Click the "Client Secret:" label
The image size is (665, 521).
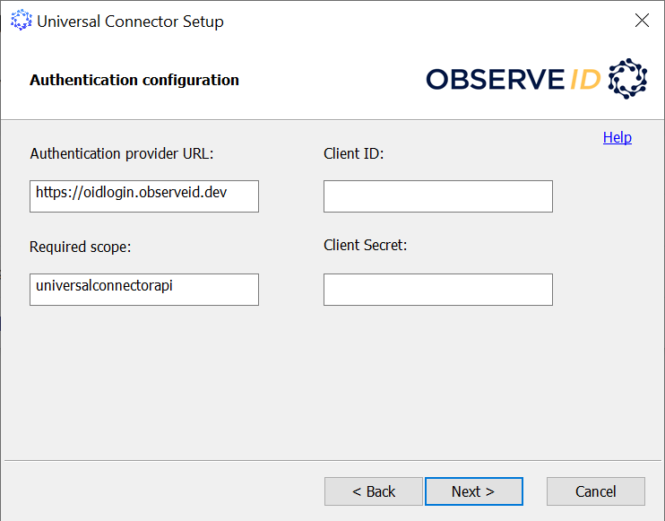(365, 245)
